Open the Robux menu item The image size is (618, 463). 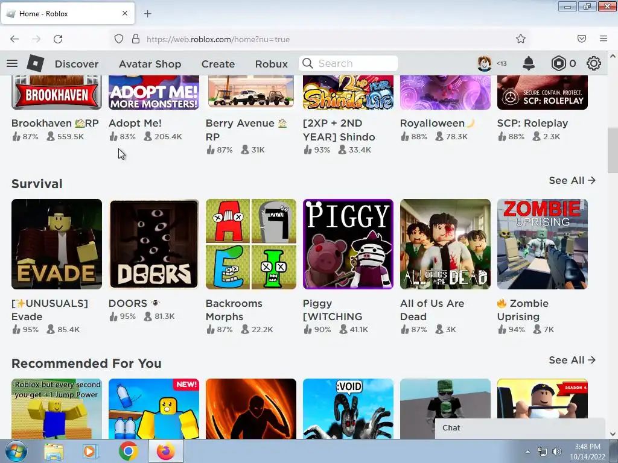[271, 64]
